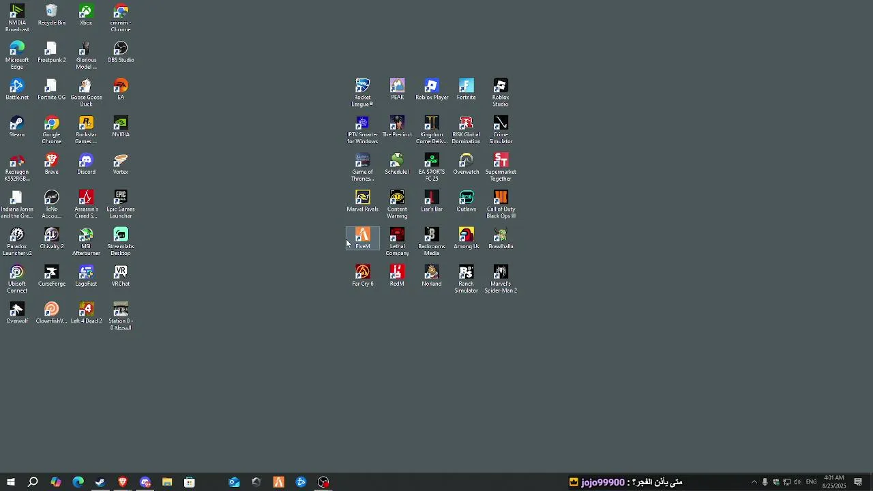This screenshot has height=491, width=873.
Task: Select the CurseForge desktop icon
Action: pos(52,276)
